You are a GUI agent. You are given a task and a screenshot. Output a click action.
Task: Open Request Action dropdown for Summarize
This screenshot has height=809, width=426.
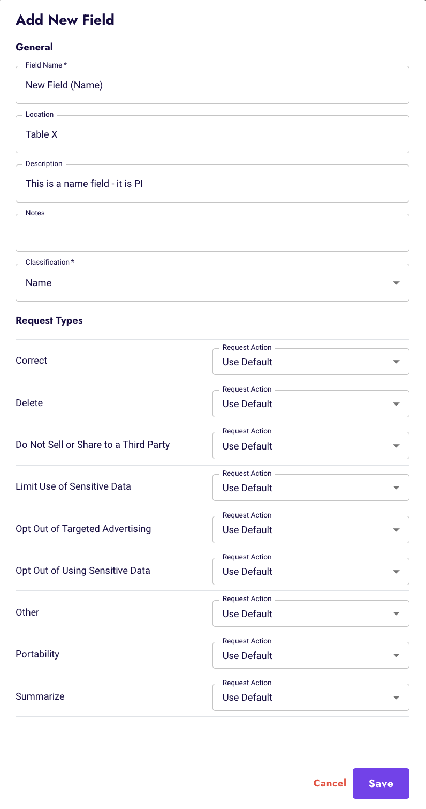pyautogui.click(x=311, y=697)
